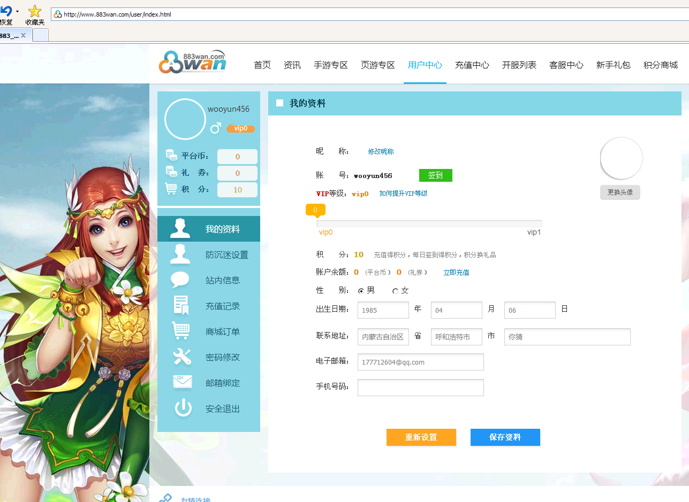
Task: Click the wooyun456 username in sidebar
Action: click(229, 109)
